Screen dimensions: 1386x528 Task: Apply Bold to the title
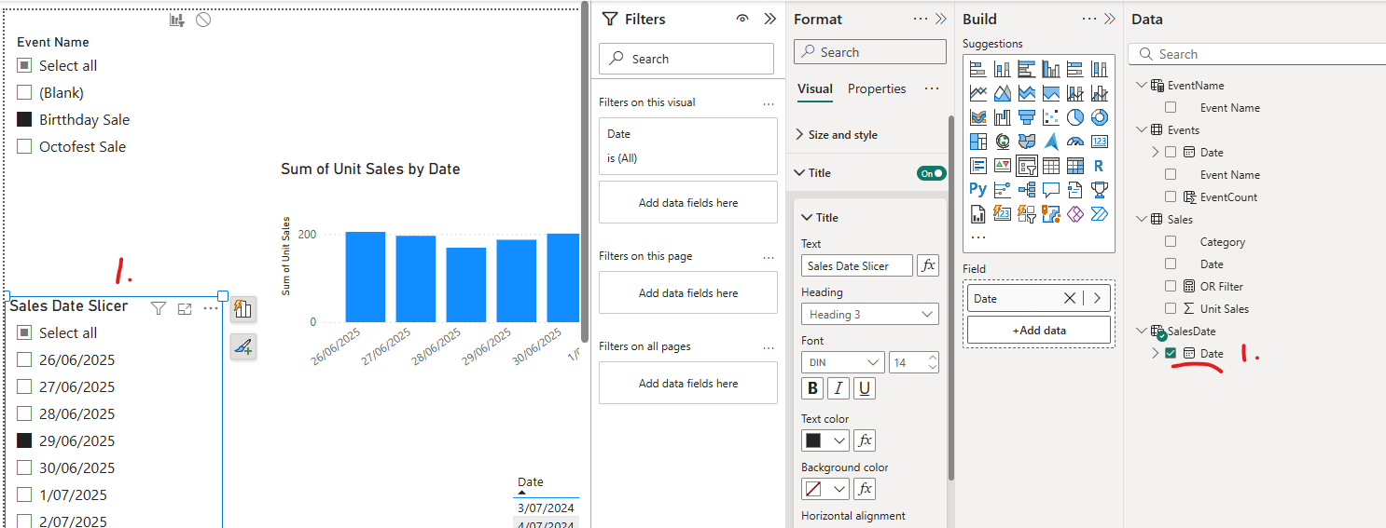click(x=813, y=388)
